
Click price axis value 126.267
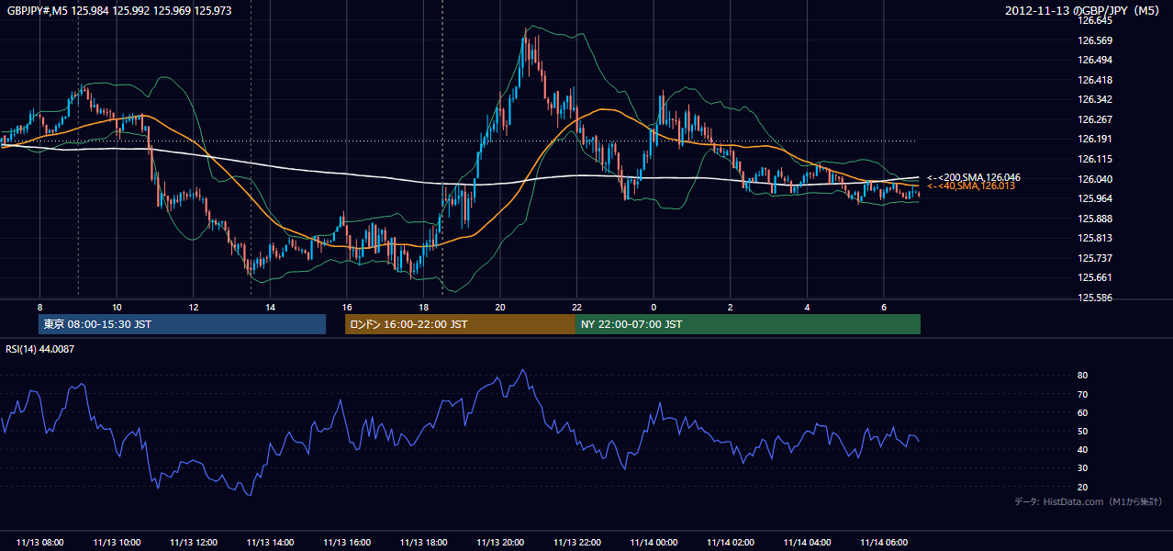pyautogui.click(x=1095, y=119)
